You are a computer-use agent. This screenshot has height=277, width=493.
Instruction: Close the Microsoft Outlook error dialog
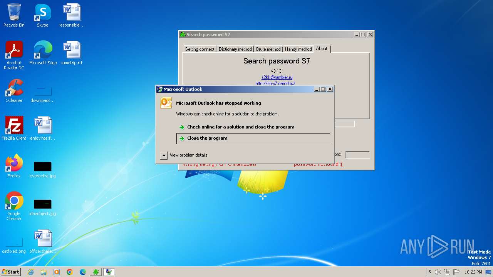[330, 89]
